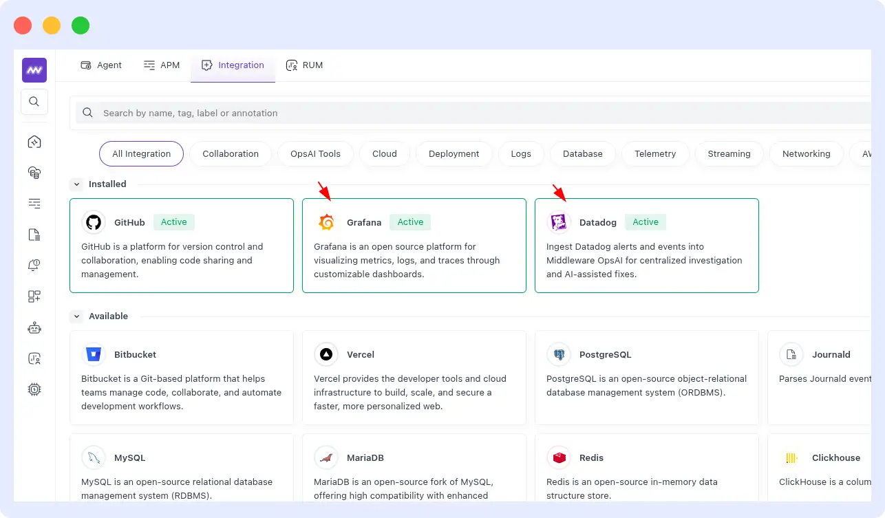Click the Middleware logo icon
Image resolution: width=885 pixels, height=518 pixels.
pyautogui.click(x=34, y=70)
